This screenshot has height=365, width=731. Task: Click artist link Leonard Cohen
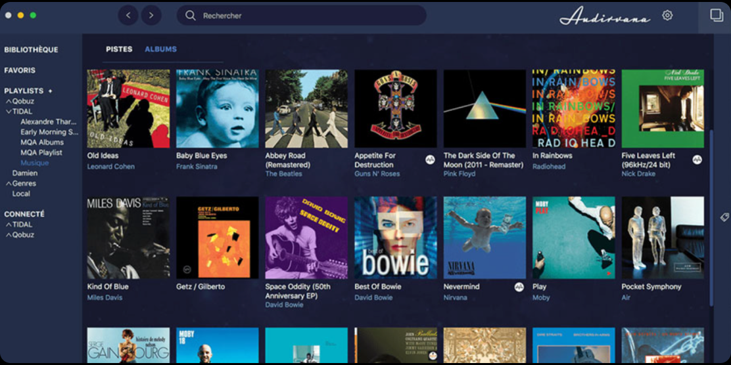(x=111, y=167)
